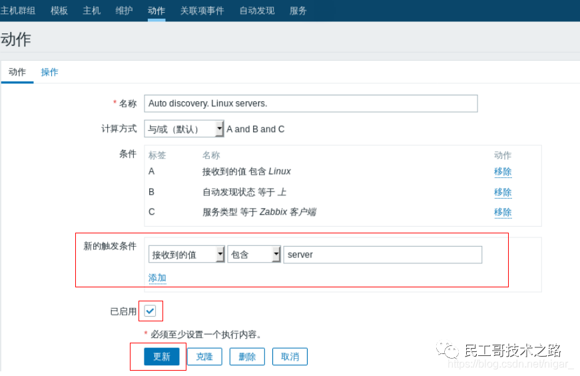Open the 包含 operator dropdown
580x376 pixels.
click(254, 255)
